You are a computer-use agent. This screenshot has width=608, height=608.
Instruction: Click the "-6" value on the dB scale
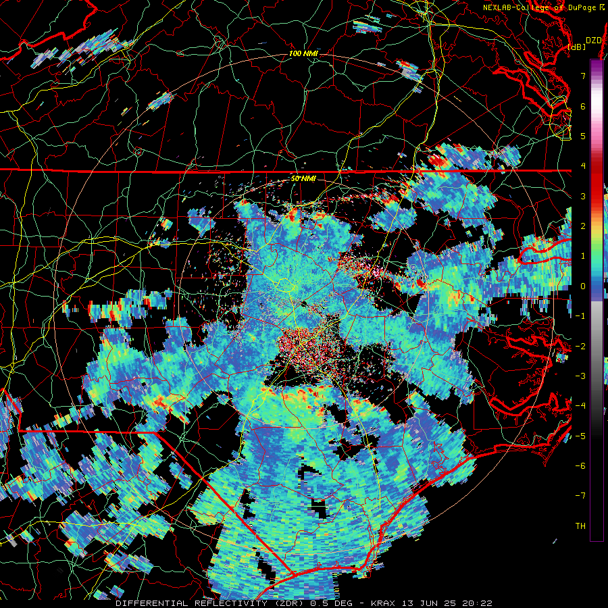(580, 465)
